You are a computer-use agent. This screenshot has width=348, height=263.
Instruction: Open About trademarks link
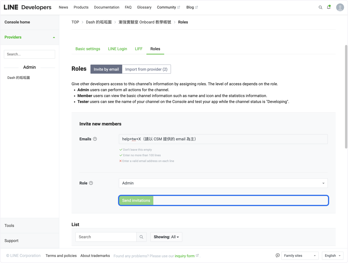(x=95, y=255)
